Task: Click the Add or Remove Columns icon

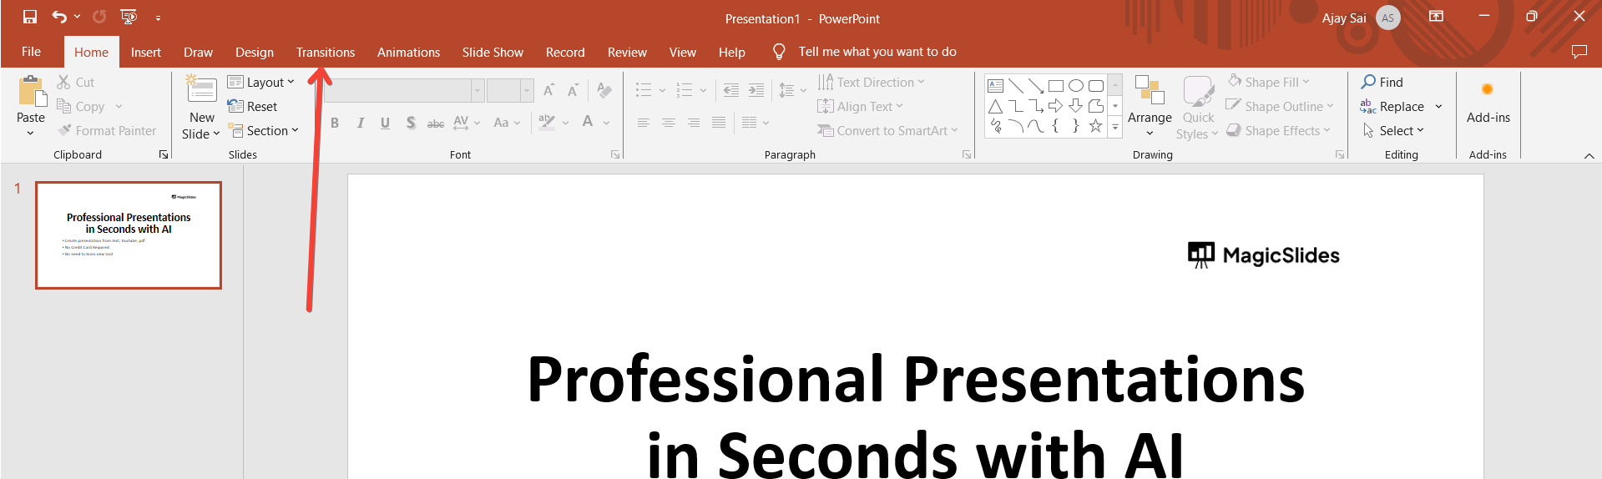Action: [750, 123]
